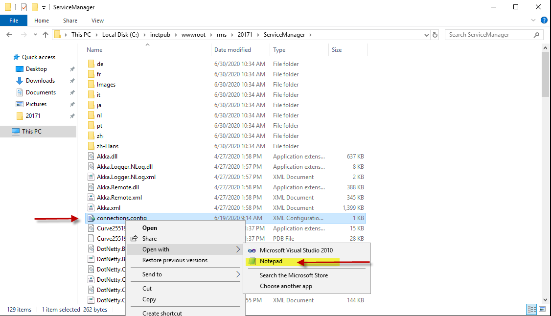This screenshot has width=551, height=316.
Task: Open the Help question mark icon
Action: click(x=544, y=21)
